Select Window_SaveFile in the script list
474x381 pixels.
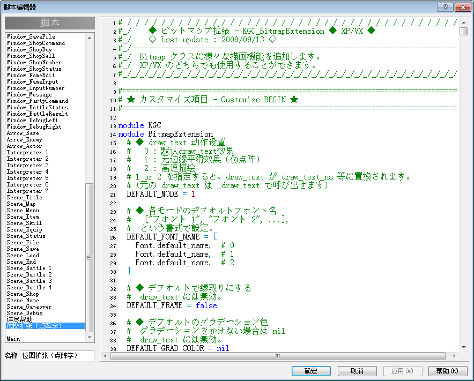[x=31, y=36]
